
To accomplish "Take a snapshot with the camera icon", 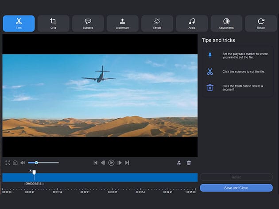I will click(15, 163).
